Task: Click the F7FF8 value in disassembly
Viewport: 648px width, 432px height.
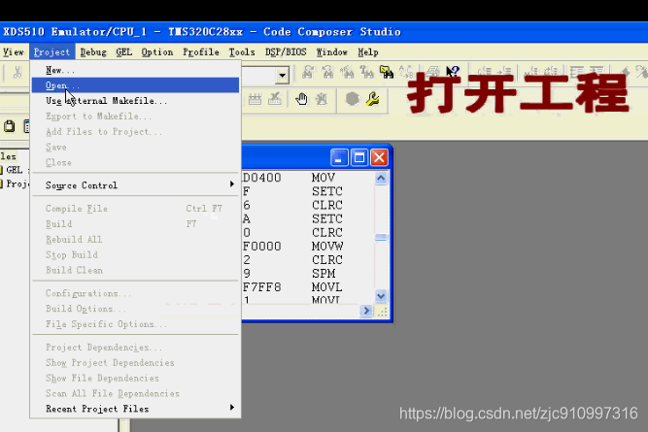Action: pos(262,287)
